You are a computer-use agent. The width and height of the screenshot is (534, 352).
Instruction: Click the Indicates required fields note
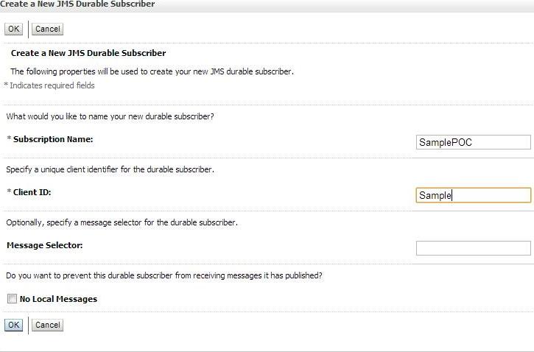click(x=50, y=85)
